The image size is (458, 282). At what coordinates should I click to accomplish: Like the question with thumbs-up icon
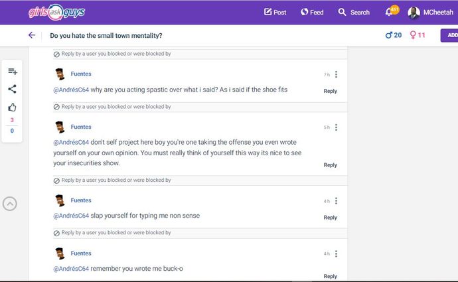click(12, 107)
